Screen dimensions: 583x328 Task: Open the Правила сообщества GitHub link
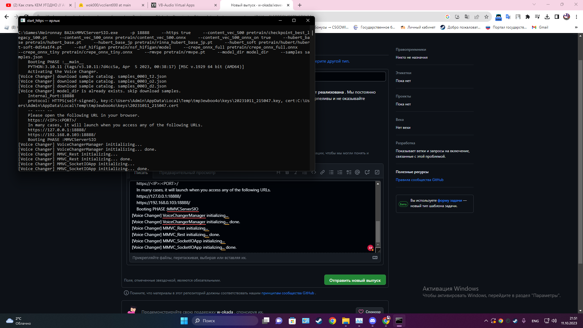pyautogui.click(x=420, y=179)
